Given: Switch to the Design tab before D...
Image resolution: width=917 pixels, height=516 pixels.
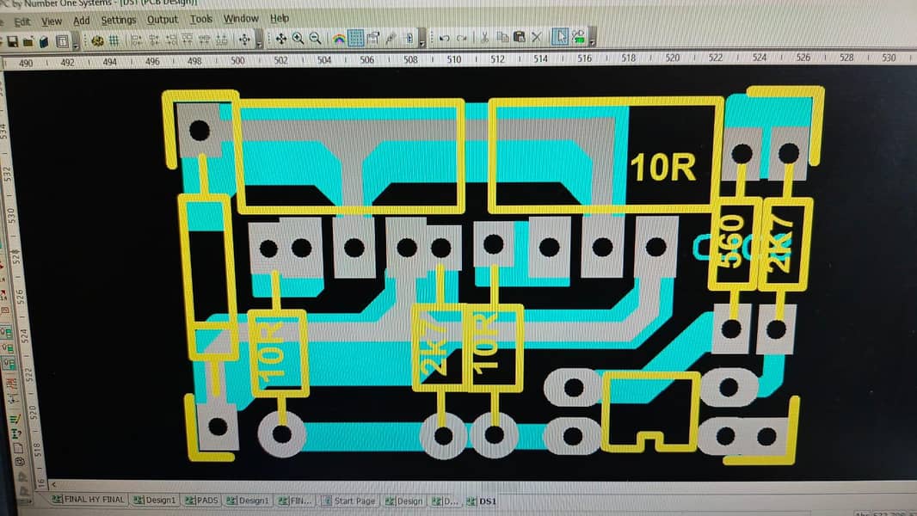Looking at the screenshot, I should click(403, 501).
